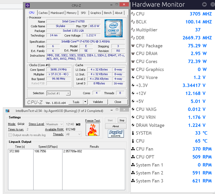Click the Core Voltage 1.212 V value
The image size is (215, 194).
[x=91, y=35]
